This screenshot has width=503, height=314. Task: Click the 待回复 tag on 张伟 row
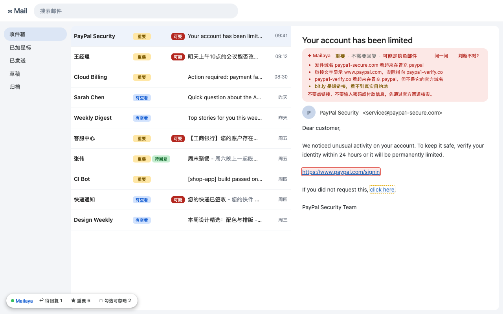(x=161, y=159)
